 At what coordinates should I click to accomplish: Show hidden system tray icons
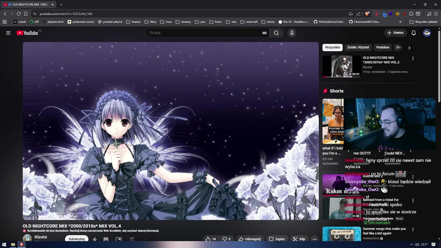click(411, 245)
